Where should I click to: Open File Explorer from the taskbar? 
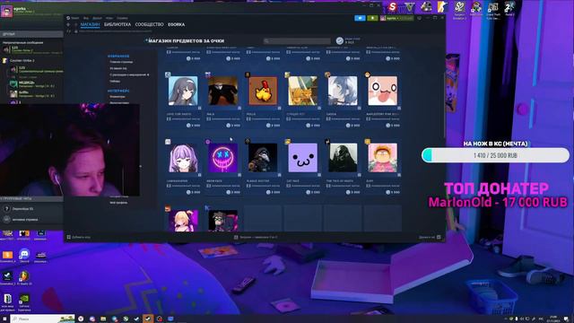click(x=103, y=319)
